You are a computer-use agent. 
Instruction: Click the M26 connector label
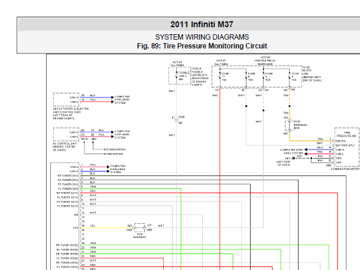pos(150,230)
